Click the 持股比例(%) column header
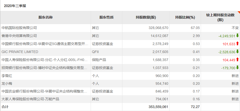Screen dimensions: 240x111 185,17
